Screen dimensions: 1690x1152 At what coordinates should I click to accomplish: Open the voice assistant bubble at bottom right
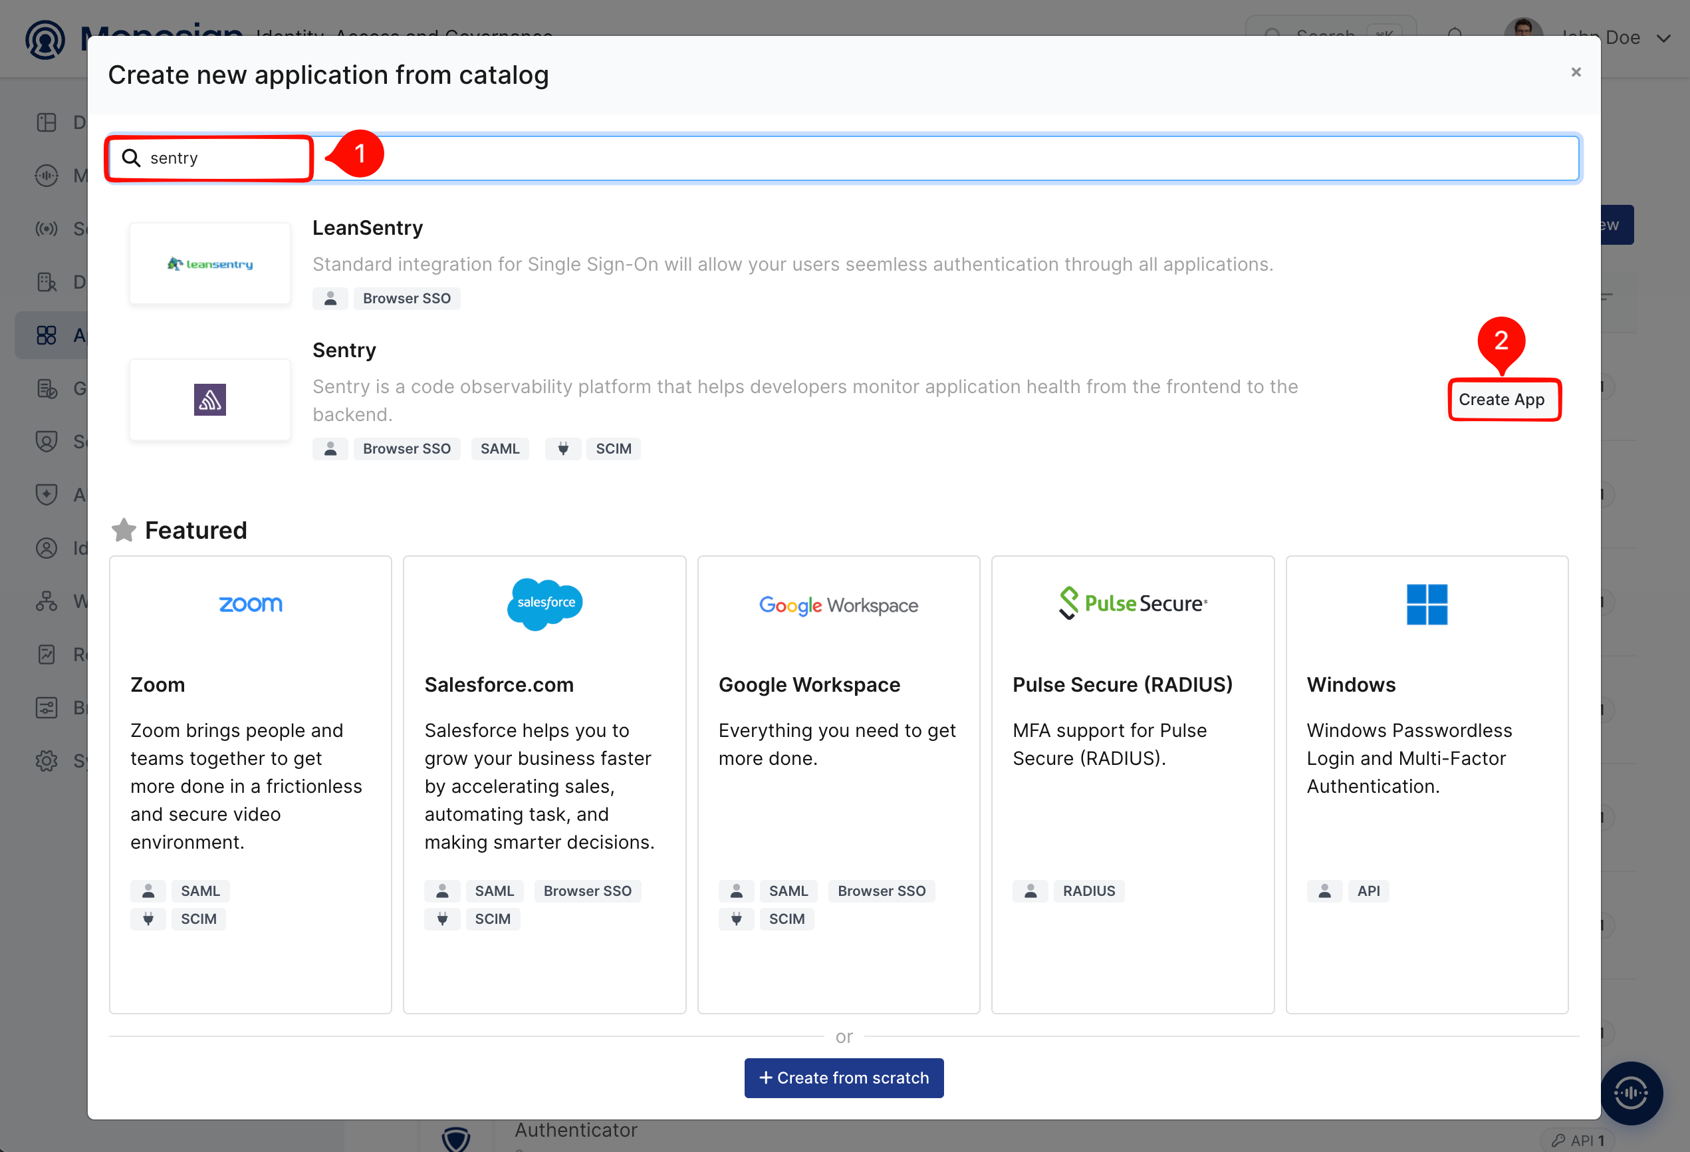click(1631, 1093)
